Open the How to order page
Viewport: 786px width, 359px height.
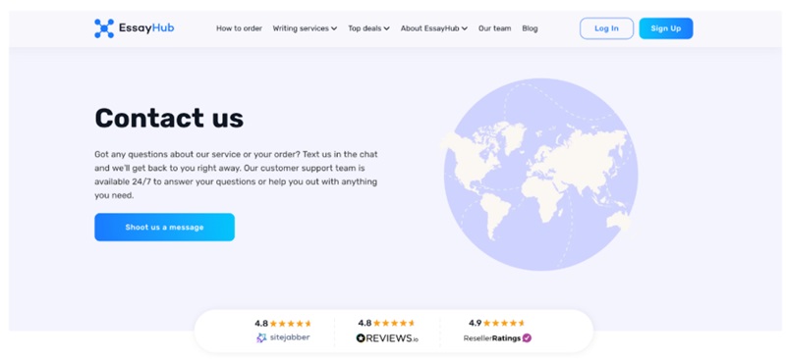pos(239,28)
